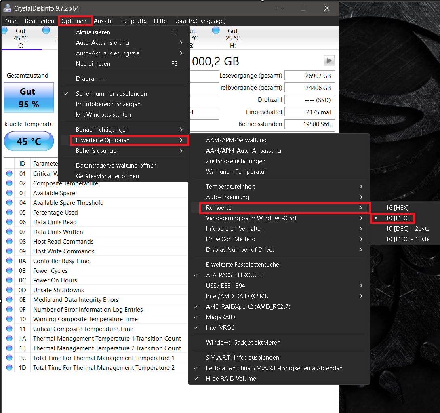Open the Festplatte menu

click(x=133, y=21)
